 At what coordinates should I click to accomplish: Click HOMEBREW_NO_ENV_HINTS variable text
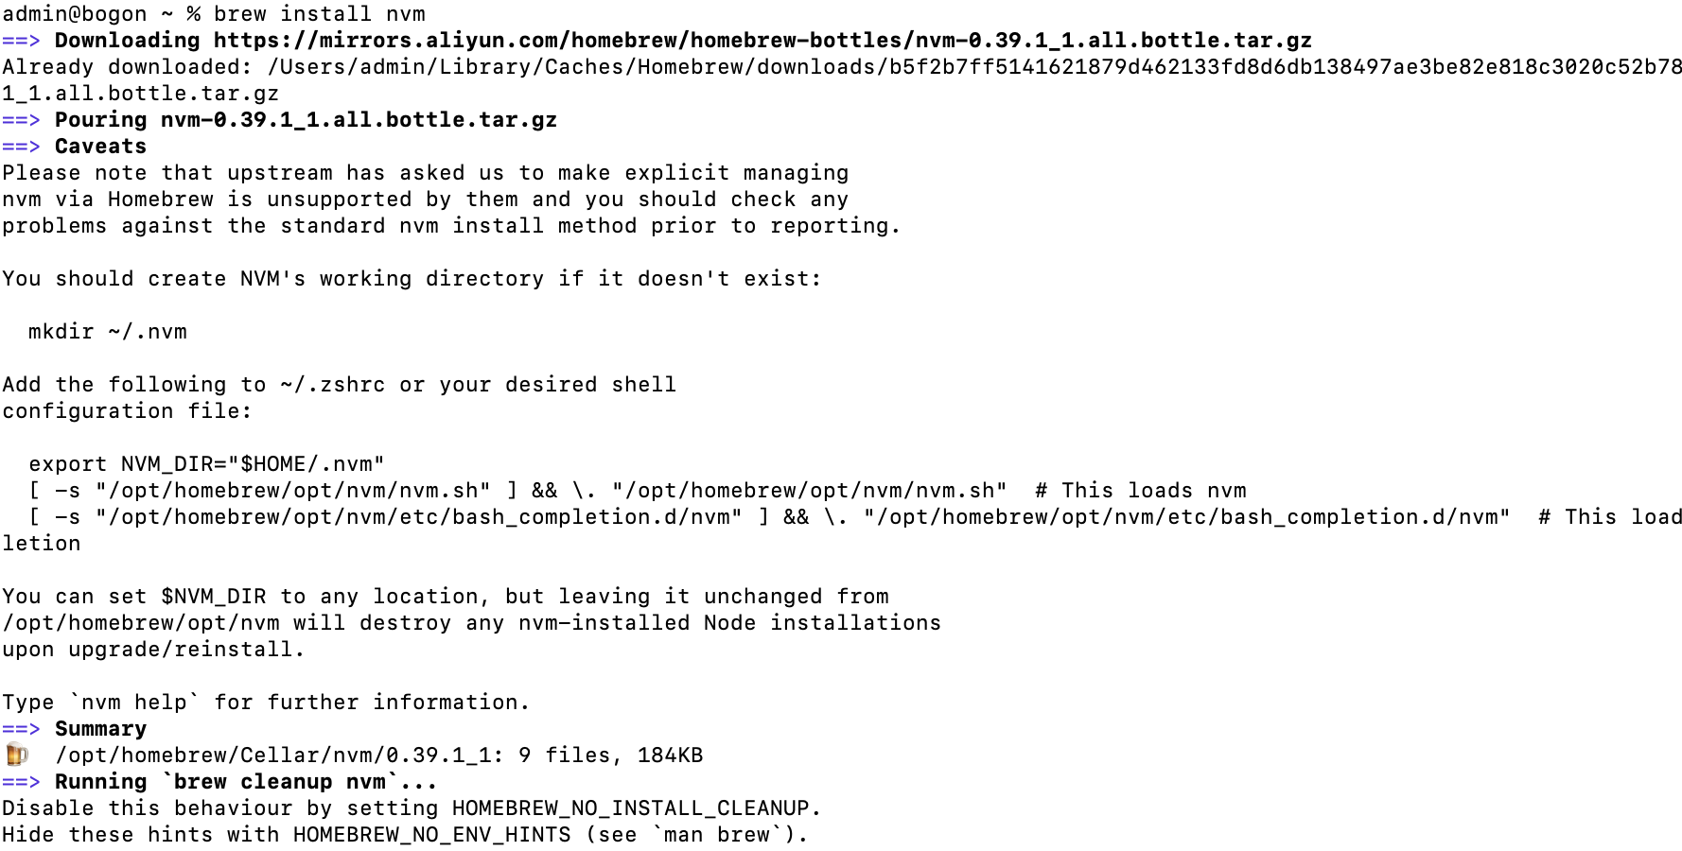coord(432,835)
